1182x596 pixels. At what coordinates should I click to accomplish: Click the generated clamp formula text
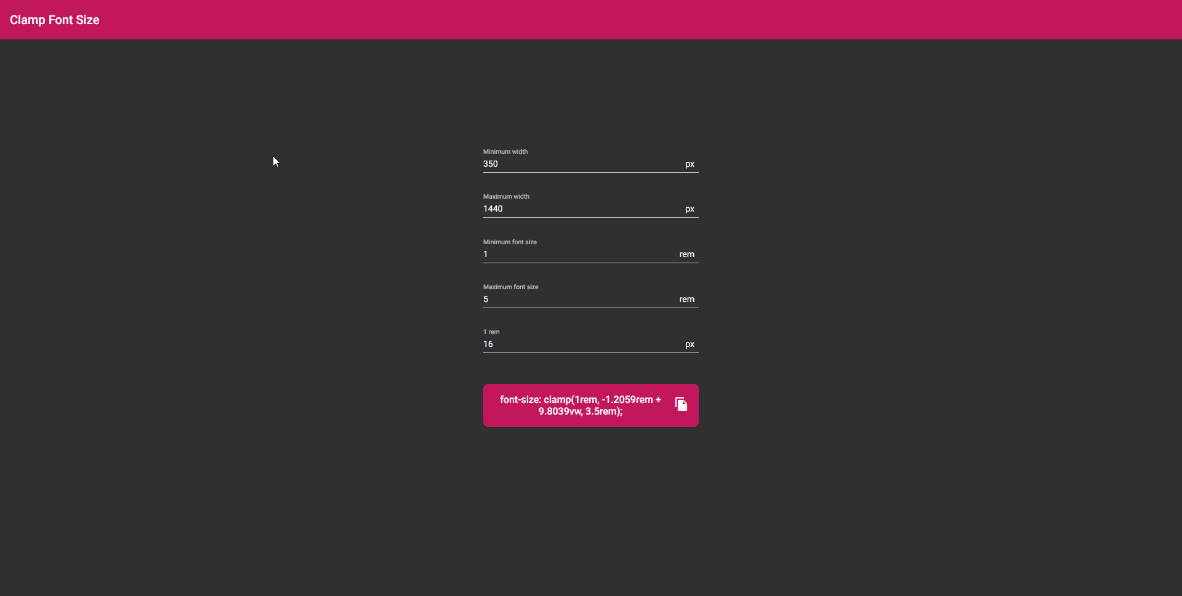pyautogui.click(x=581, y=405)
